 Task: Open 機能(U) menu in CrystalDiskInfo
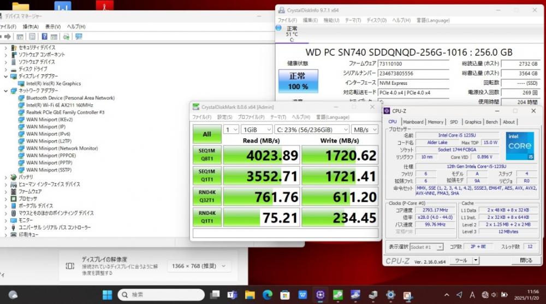click(x=331, y=20)
